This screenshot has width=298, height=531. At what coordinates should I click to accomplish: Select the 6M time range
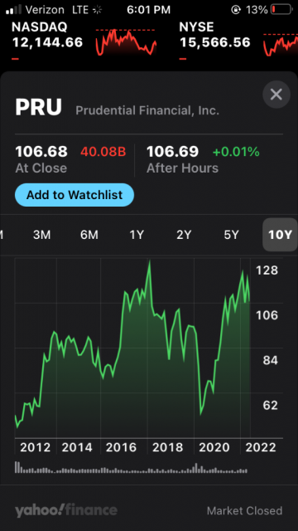89,235
